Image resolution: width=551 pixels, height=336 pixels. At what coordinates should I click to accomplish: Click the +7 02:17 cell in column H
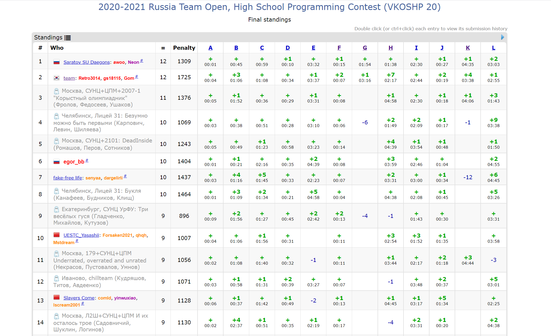[391, 77]
